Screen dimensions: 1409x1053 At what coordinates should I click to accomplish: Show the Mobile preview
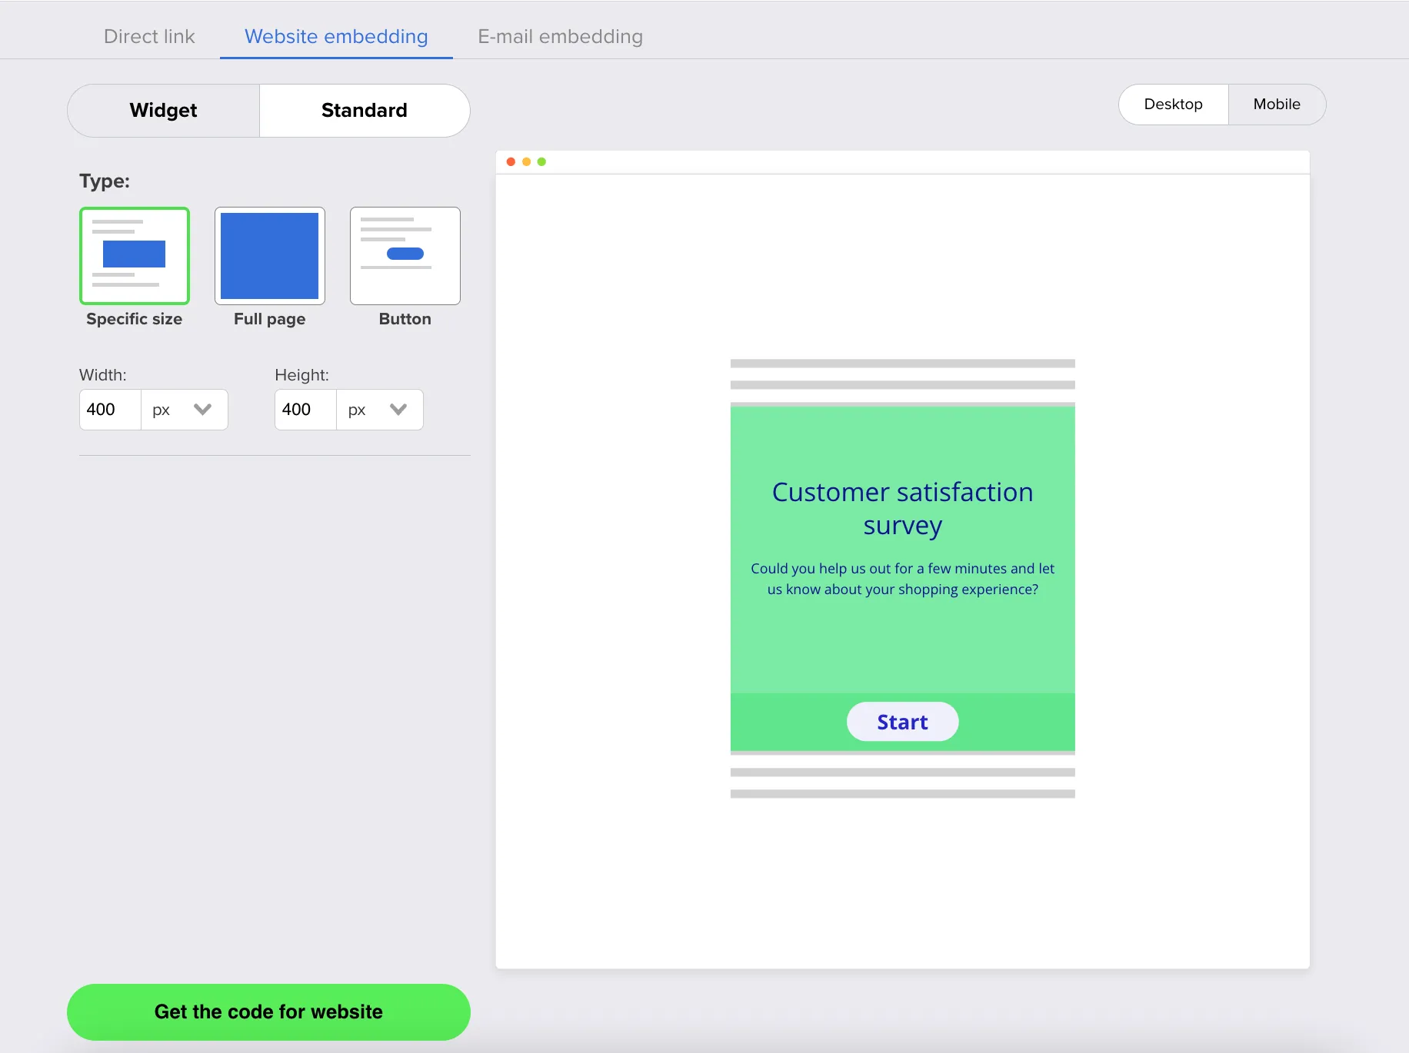[1277, 105]
